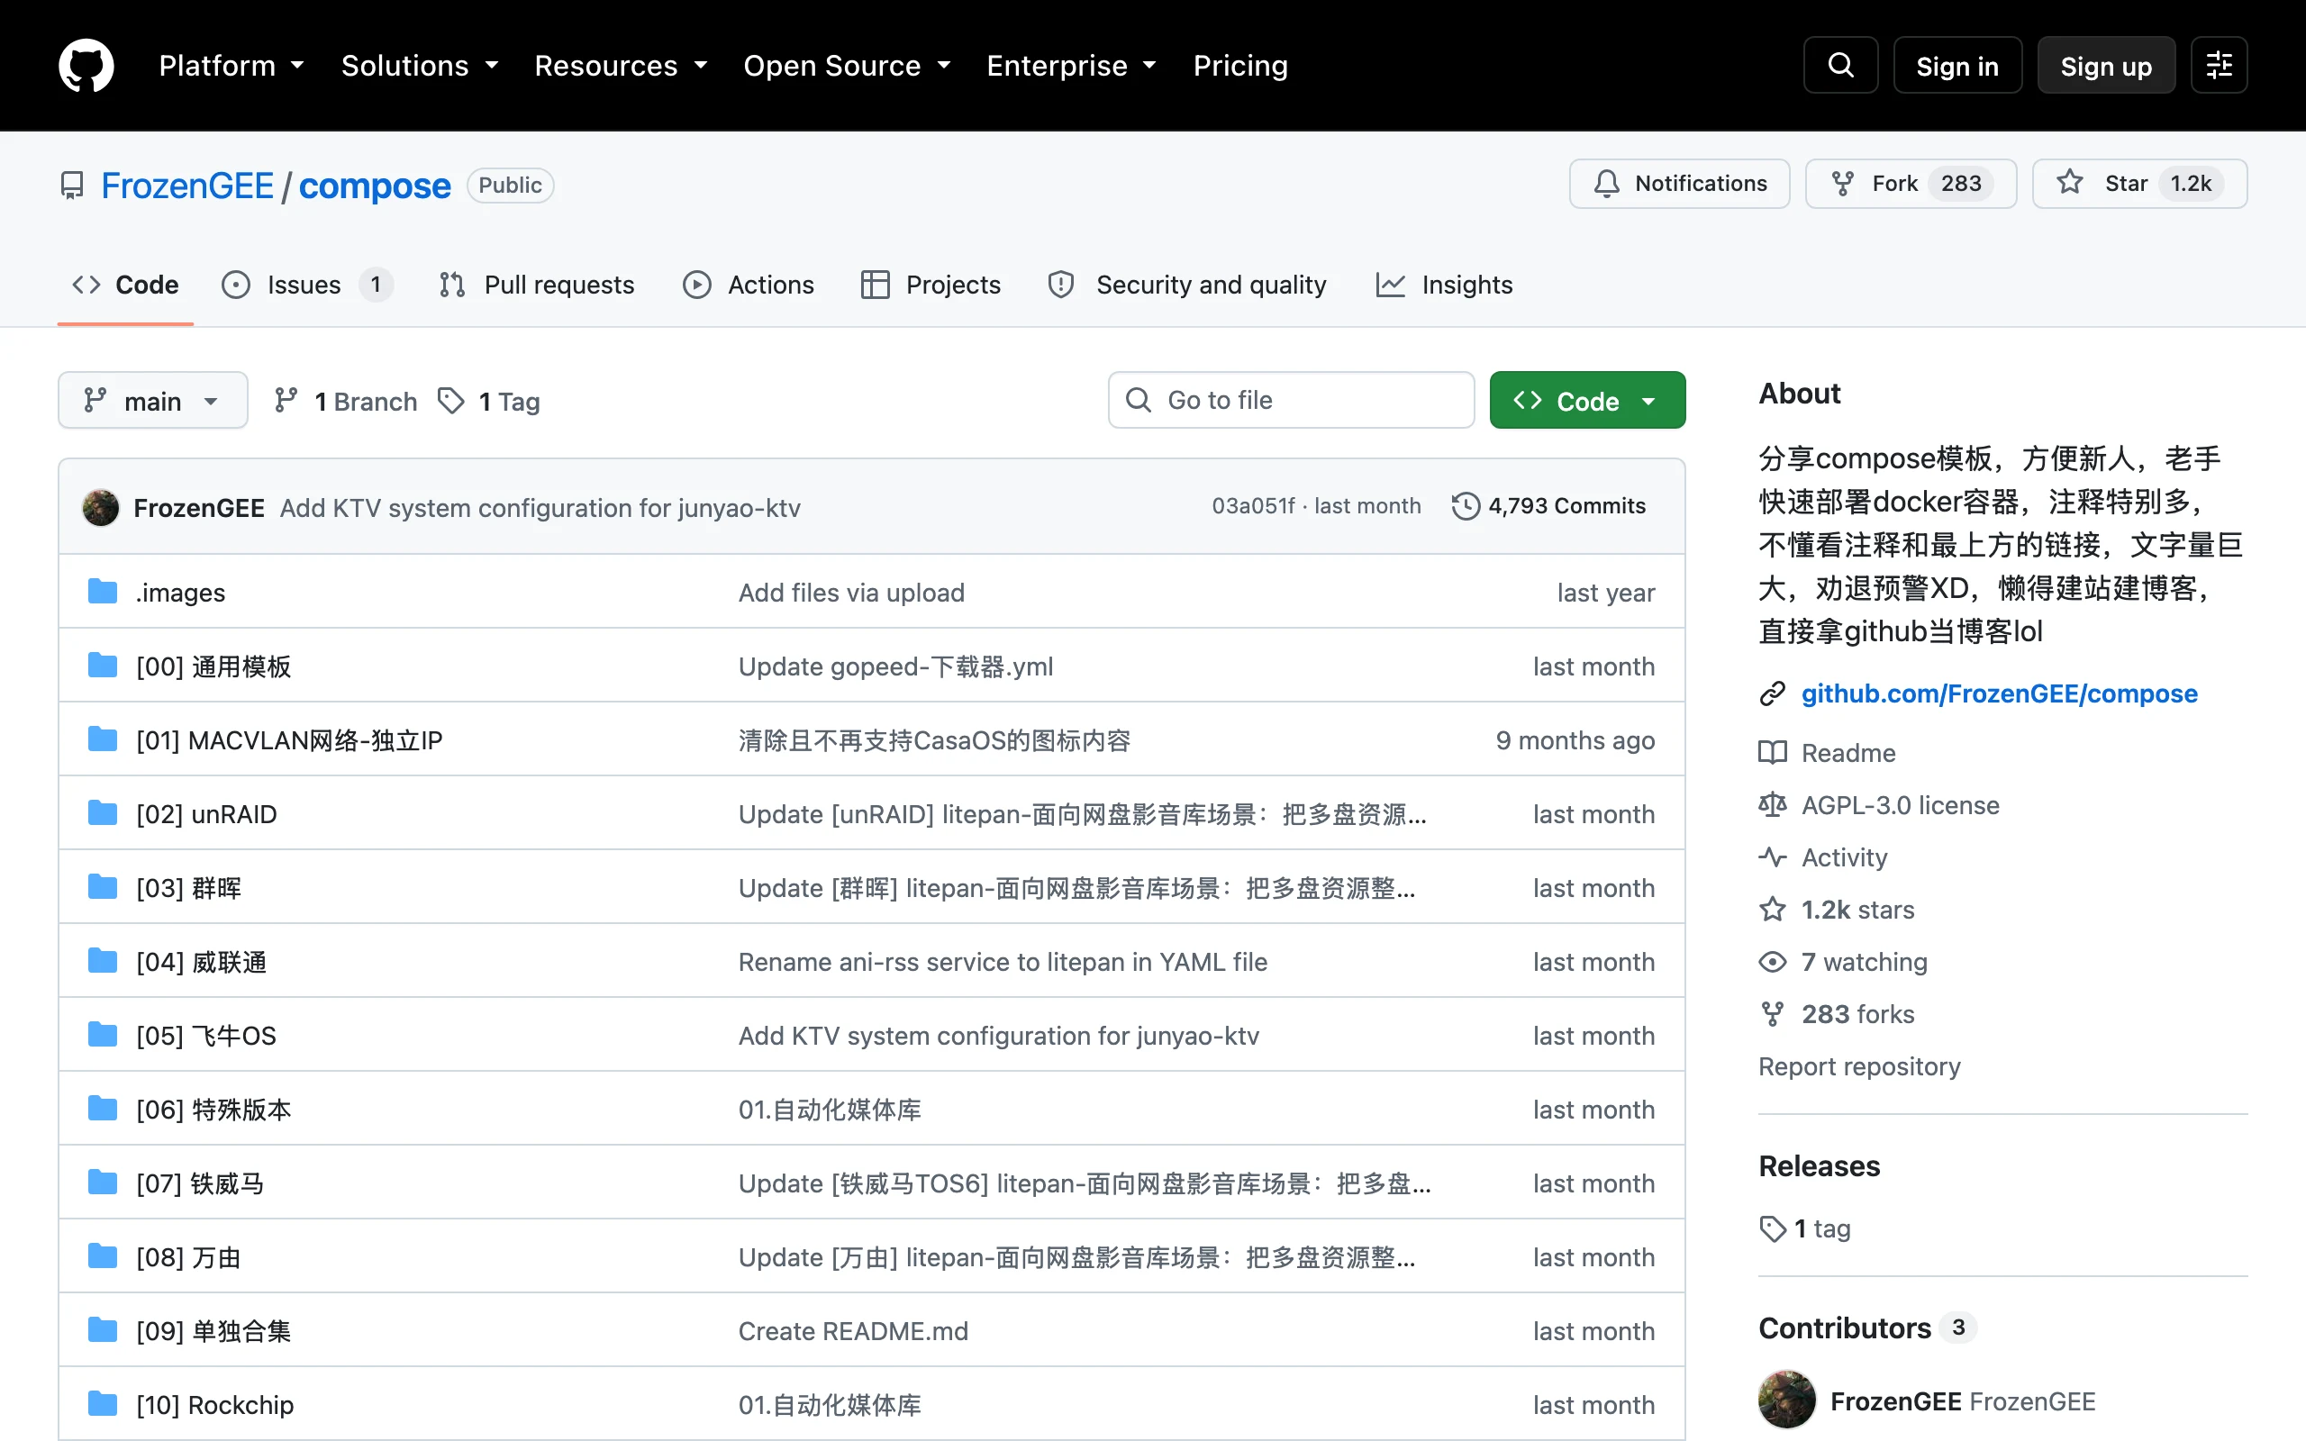Click the branch icon next to 1 Branch

tap(286, 402)
